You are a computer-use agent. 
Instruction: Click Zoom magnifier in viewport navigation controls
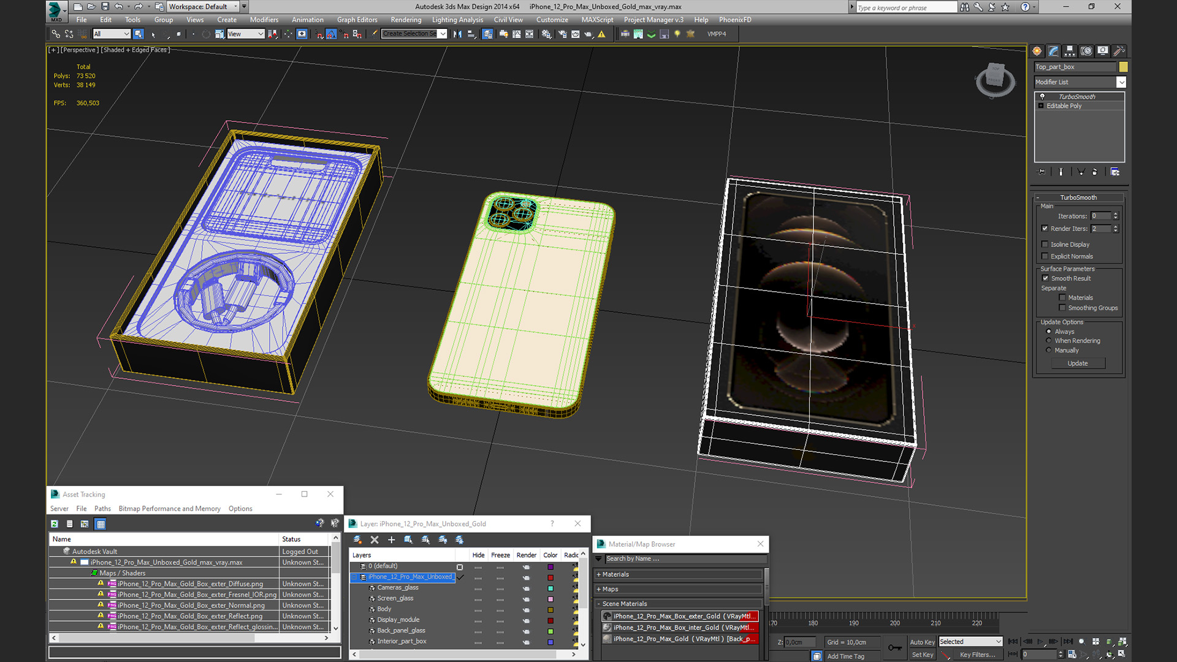click(x=1082, y=642)
